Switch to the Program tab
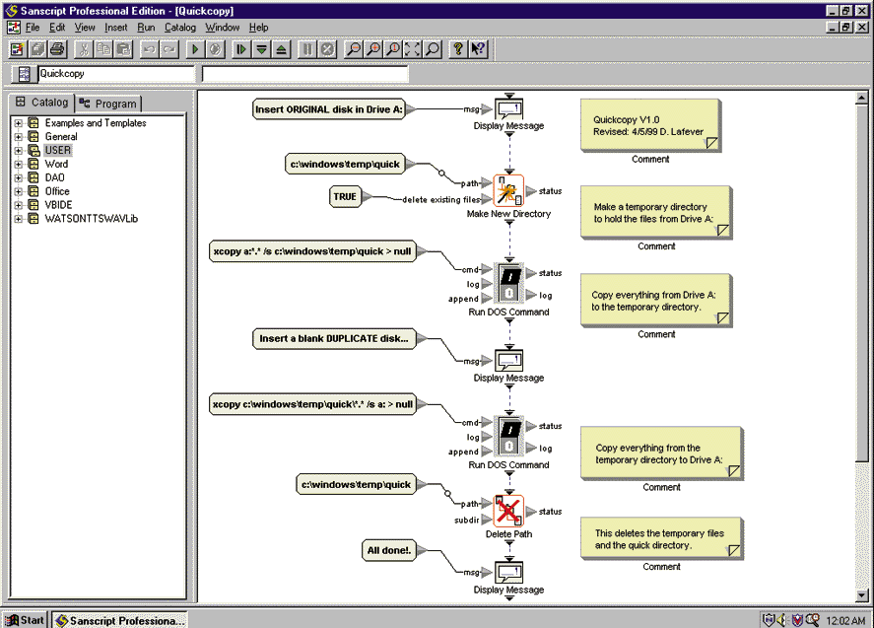 (109, 104)
